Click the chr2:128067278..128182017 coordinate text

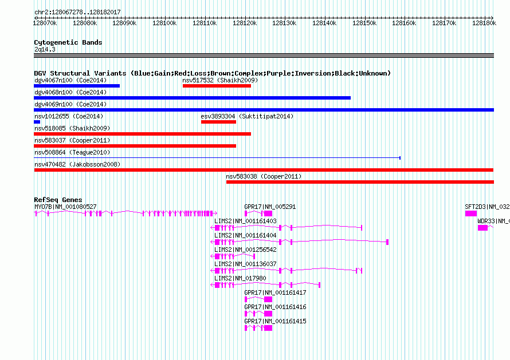77,13
